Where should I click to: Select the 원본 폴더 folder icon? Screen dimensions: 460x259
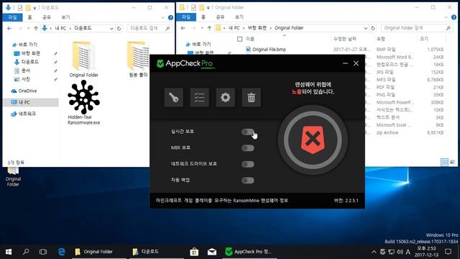[x=138, y=59]
